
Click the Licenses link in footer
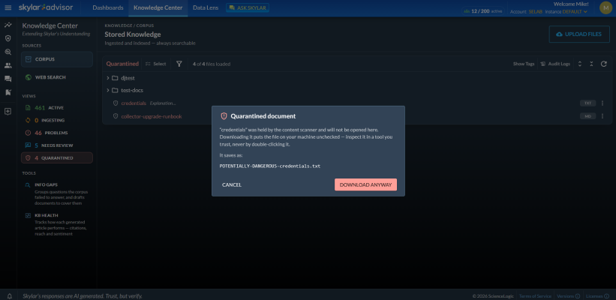click(593, 296)
